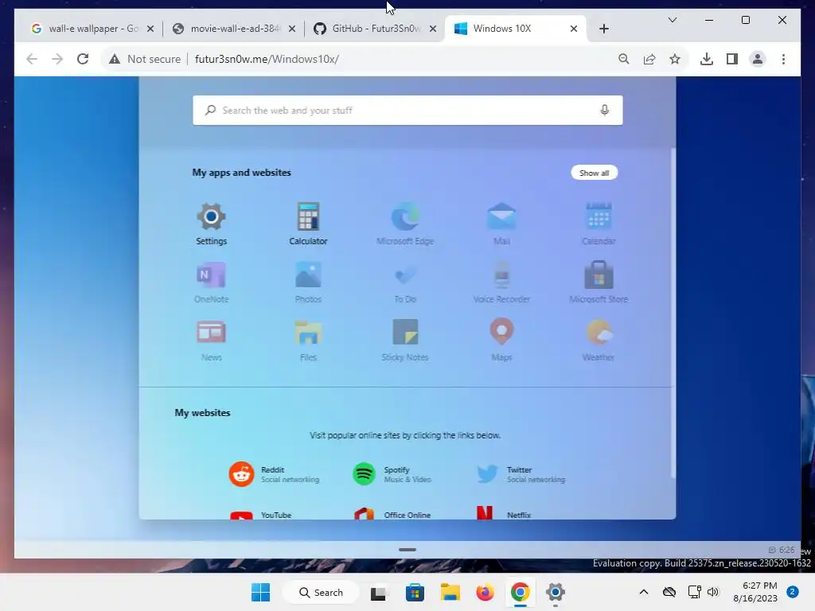Open Task View on the taskbar
The height and width of the screenshot is (611, 815).
[379, 592]
